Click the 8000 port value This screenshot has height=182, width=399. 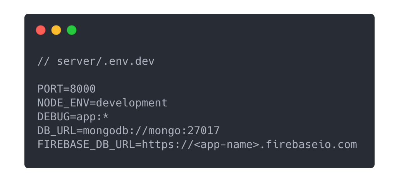[83, 89]
